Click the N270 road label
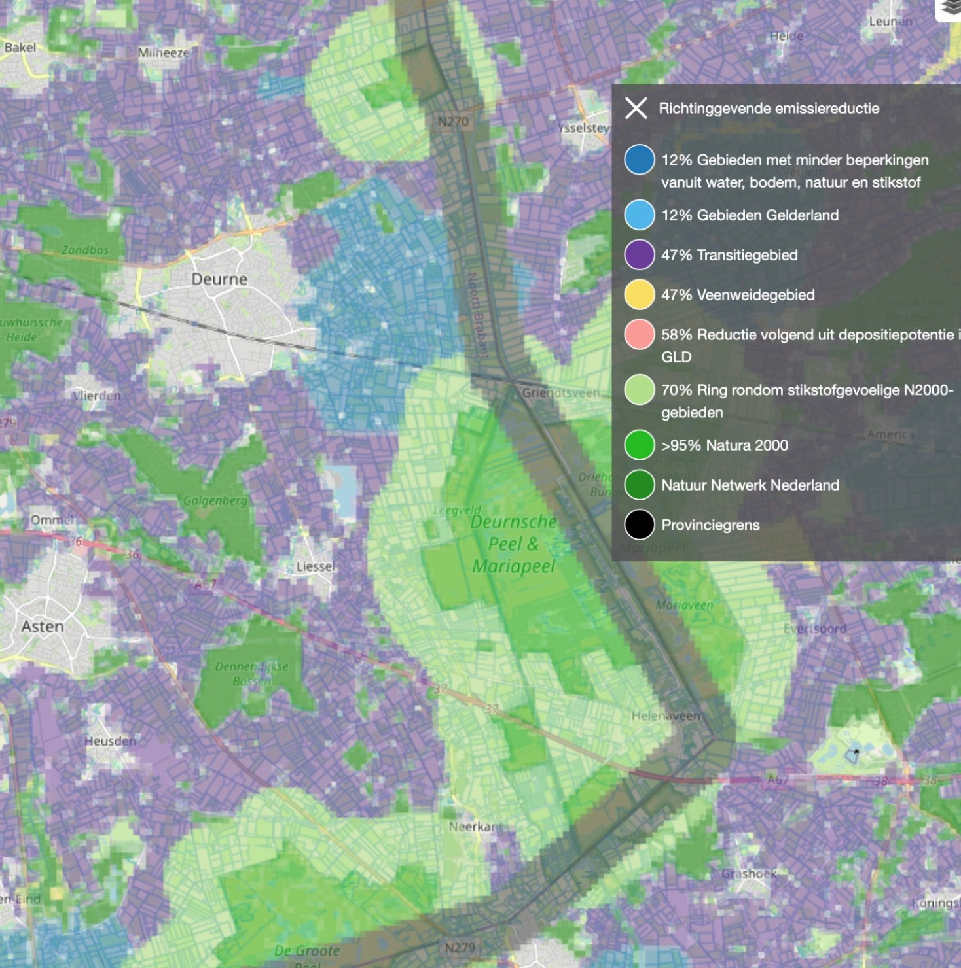Image resolution: width=961 pixels, height=968 pixels. click(x=453, y=122)
